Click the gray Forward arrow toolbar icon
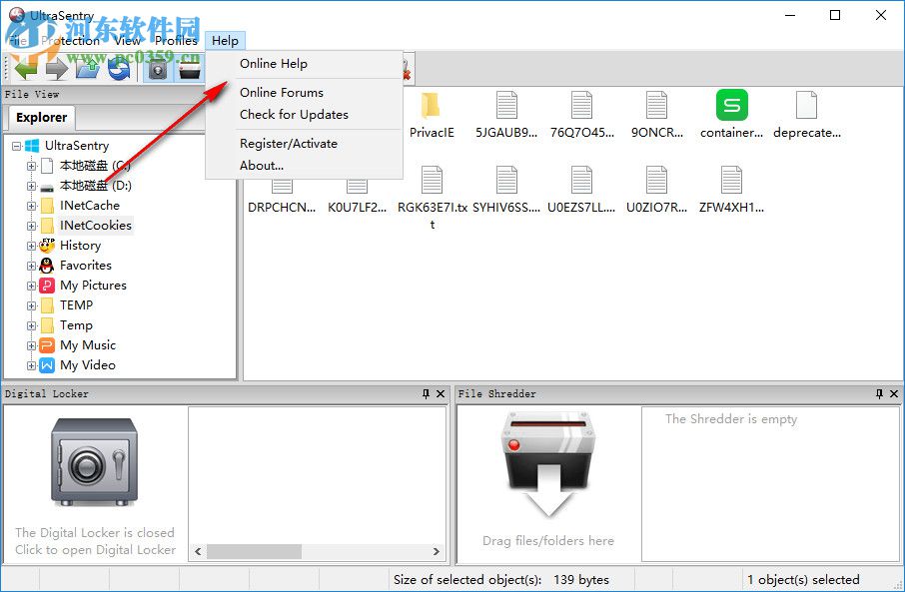The width and height of the screenshot is (905, 592). (x=57, y=70)
